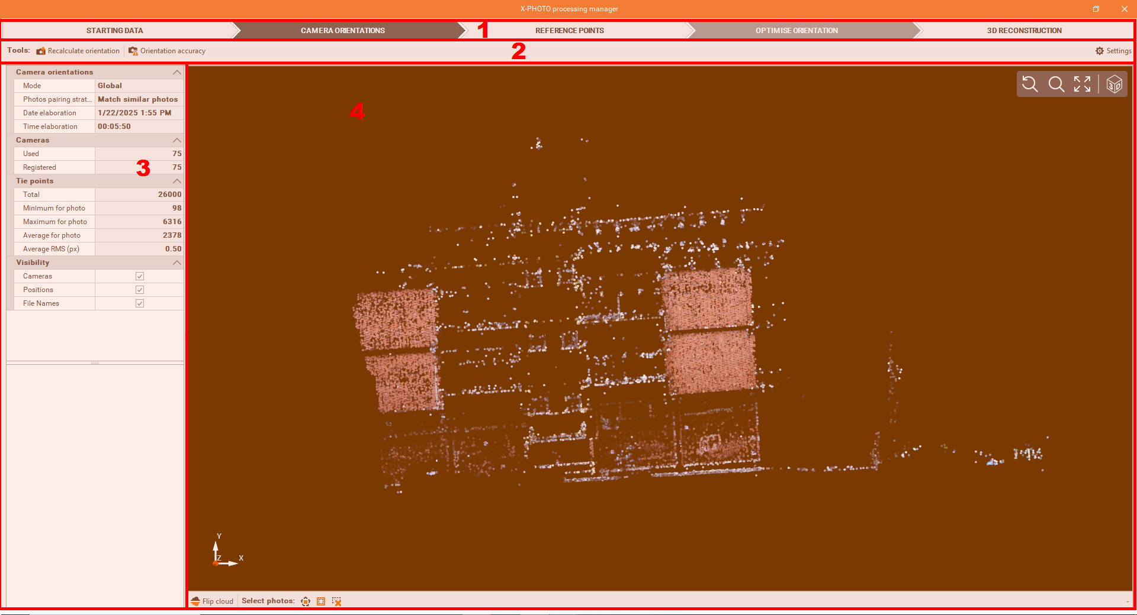
Task: Clear photo selection with the X icon
Action: pos(337,601)
